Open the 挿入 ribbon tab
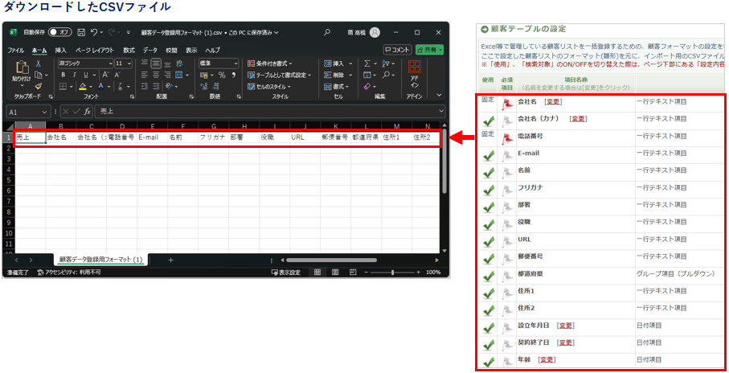The image size is (729, 373). (x=61, y=50)
